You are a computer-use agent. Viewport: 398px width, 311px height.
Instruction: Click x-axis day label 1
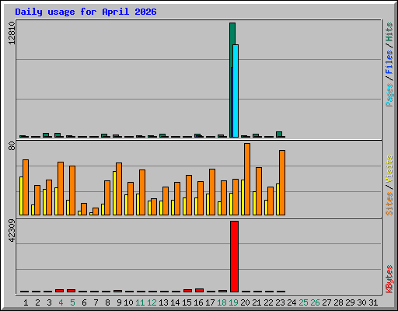26,302
